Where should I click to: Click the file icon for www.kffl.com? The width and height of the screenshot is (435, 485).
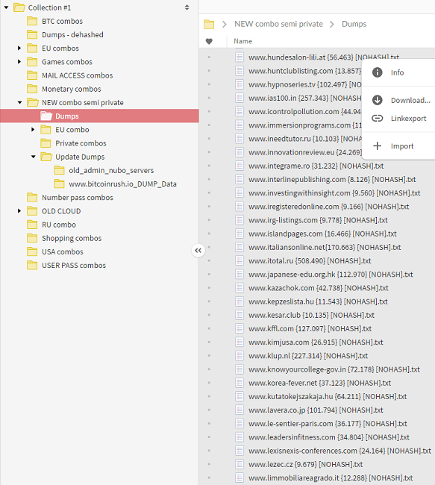(240, 328)
